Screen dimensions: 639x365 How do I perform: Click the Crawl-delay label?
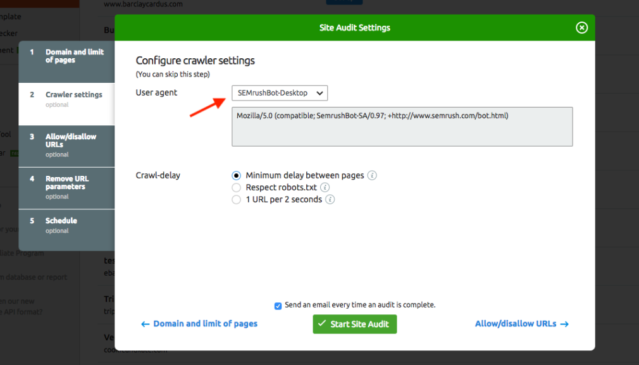(x=158, y=176)
